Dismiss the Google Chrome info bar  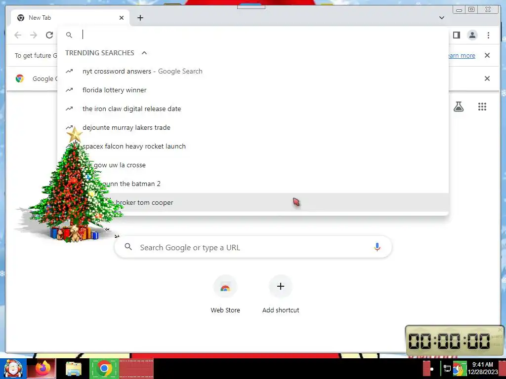[487, 78]
